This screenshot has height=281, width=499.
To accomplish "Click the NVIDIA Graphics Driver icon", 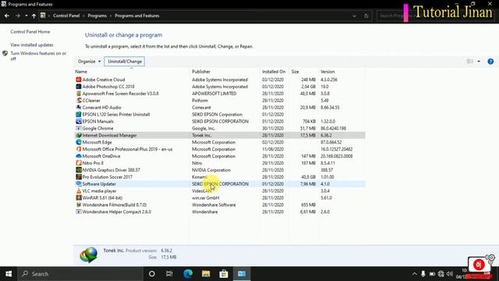I will click(79, 170).
